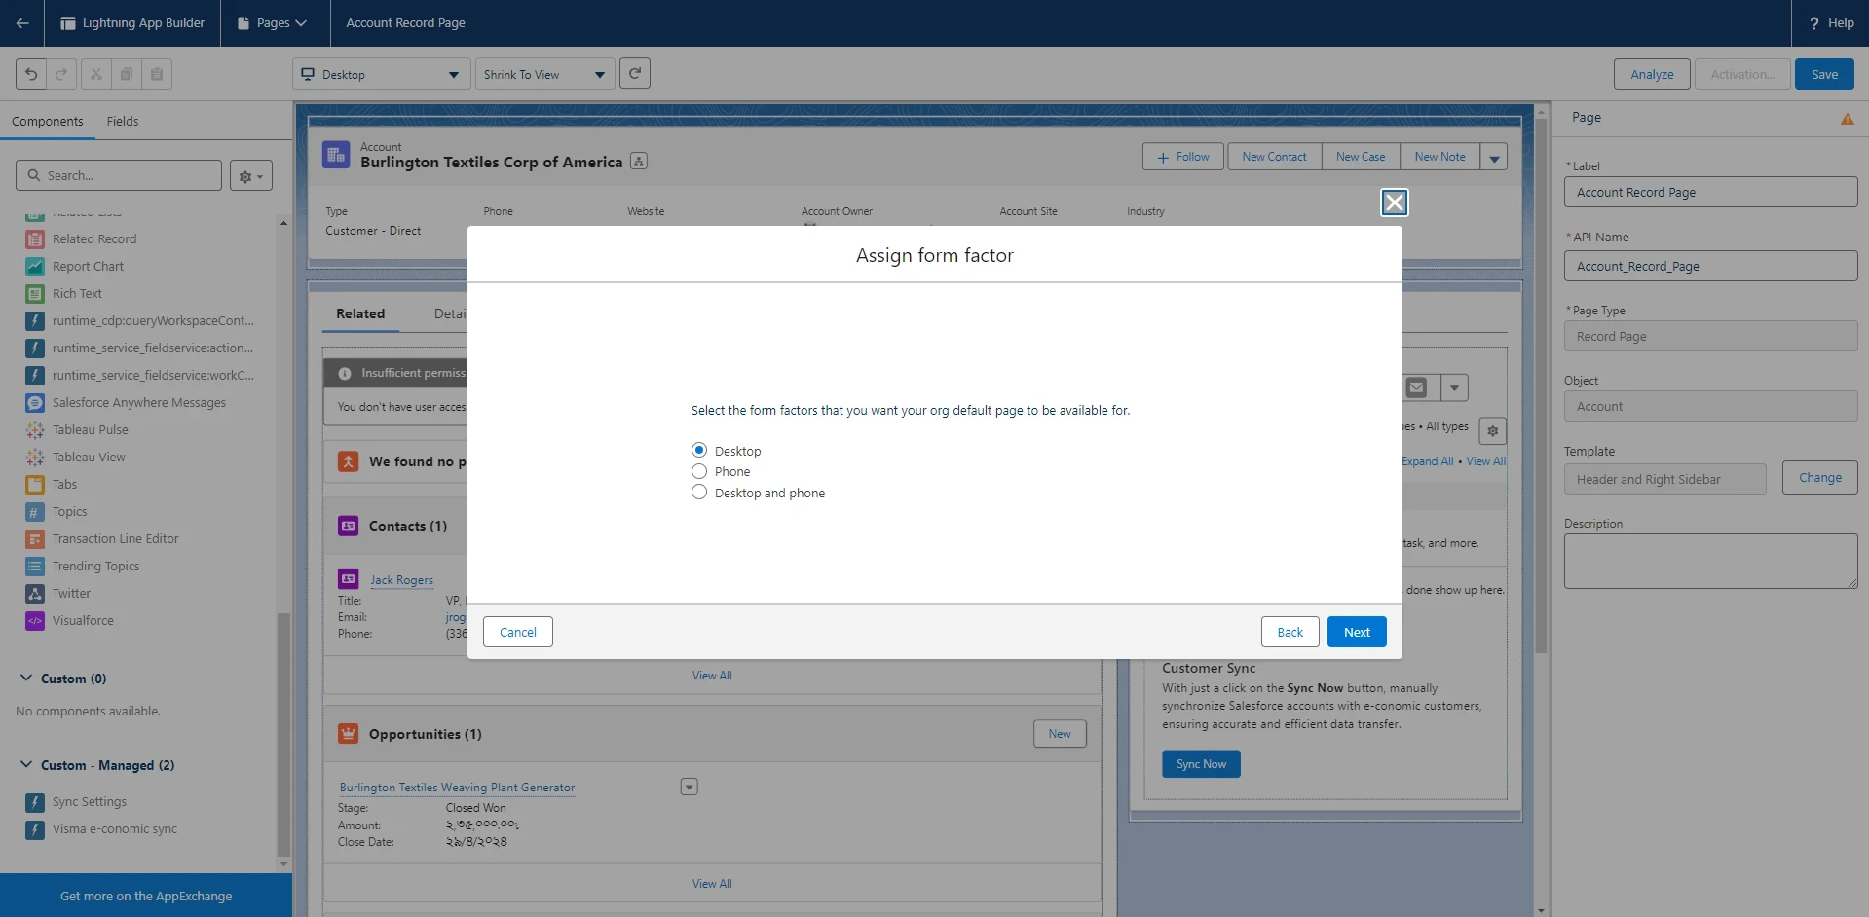Click the Cut scissors icon

point(95,74)
